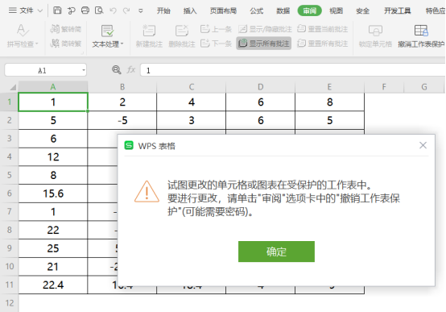Viewport: 446px width, 312px height.
Task: Click the Save icon in quick toolbar
Action: 57,10
